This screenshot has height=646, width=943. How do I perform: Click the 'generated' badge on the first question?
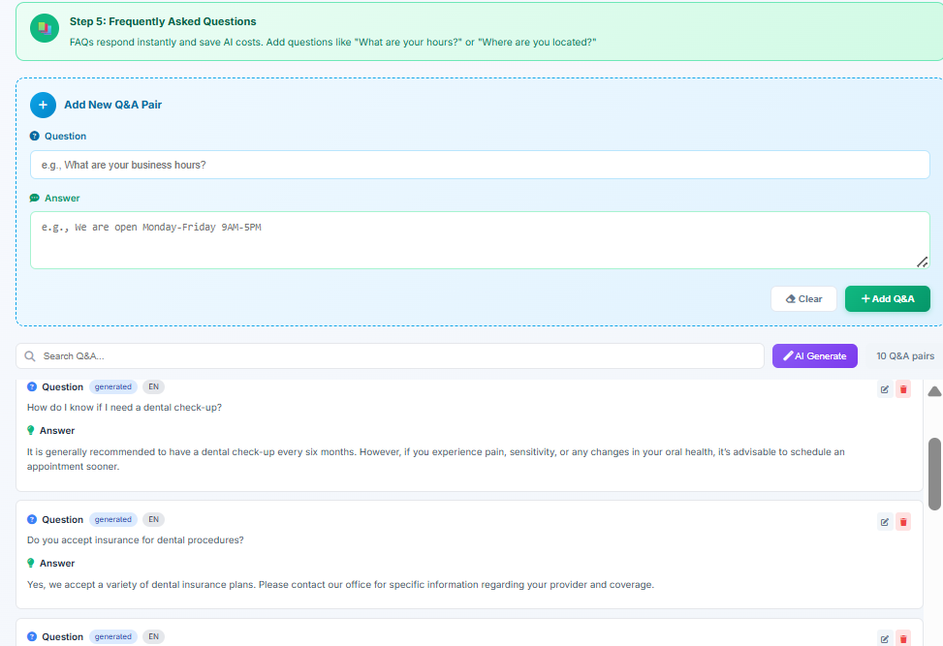(x=112, y=385)
